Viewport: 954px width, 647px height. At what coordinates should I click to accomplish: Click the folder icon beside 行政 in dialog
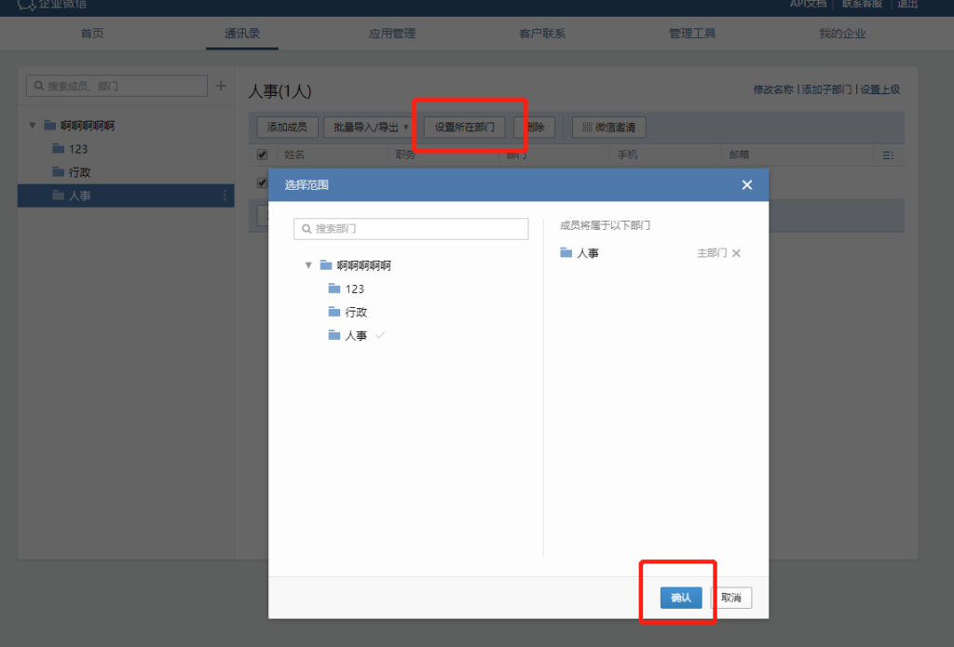[x=334, y=311]
